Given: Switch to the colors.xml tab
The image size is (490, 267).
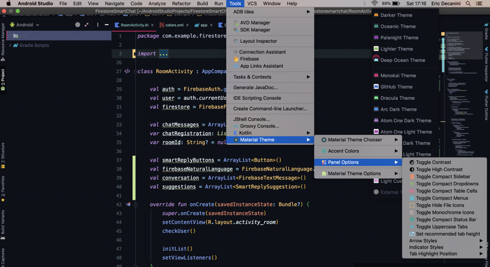Looking at the screenshot, I should click(174, 25).
